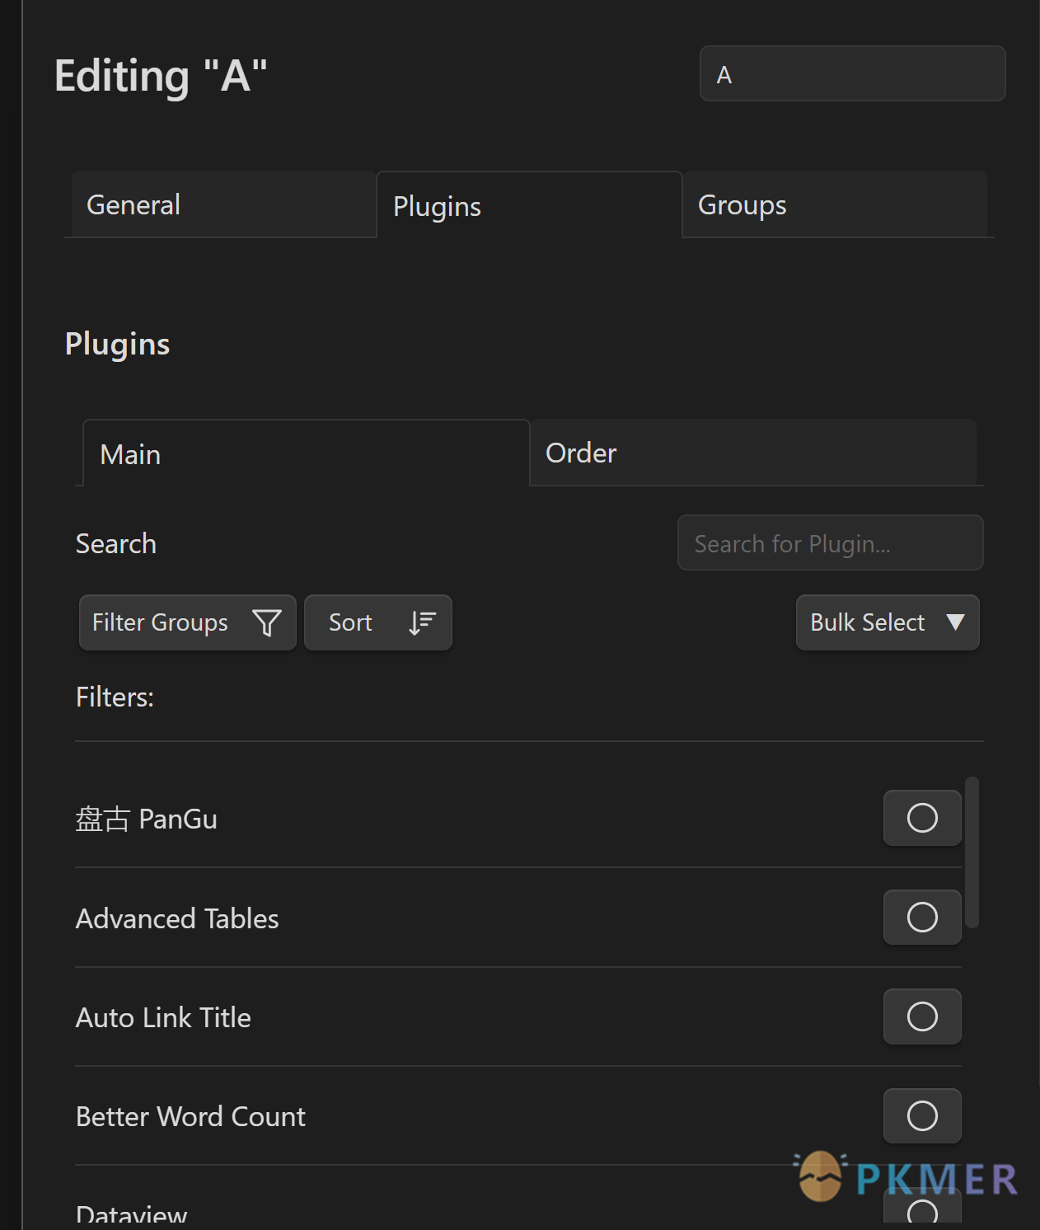Select the Main sub-tab
The image size is (1040, 1230).
[x=306, y=454]
